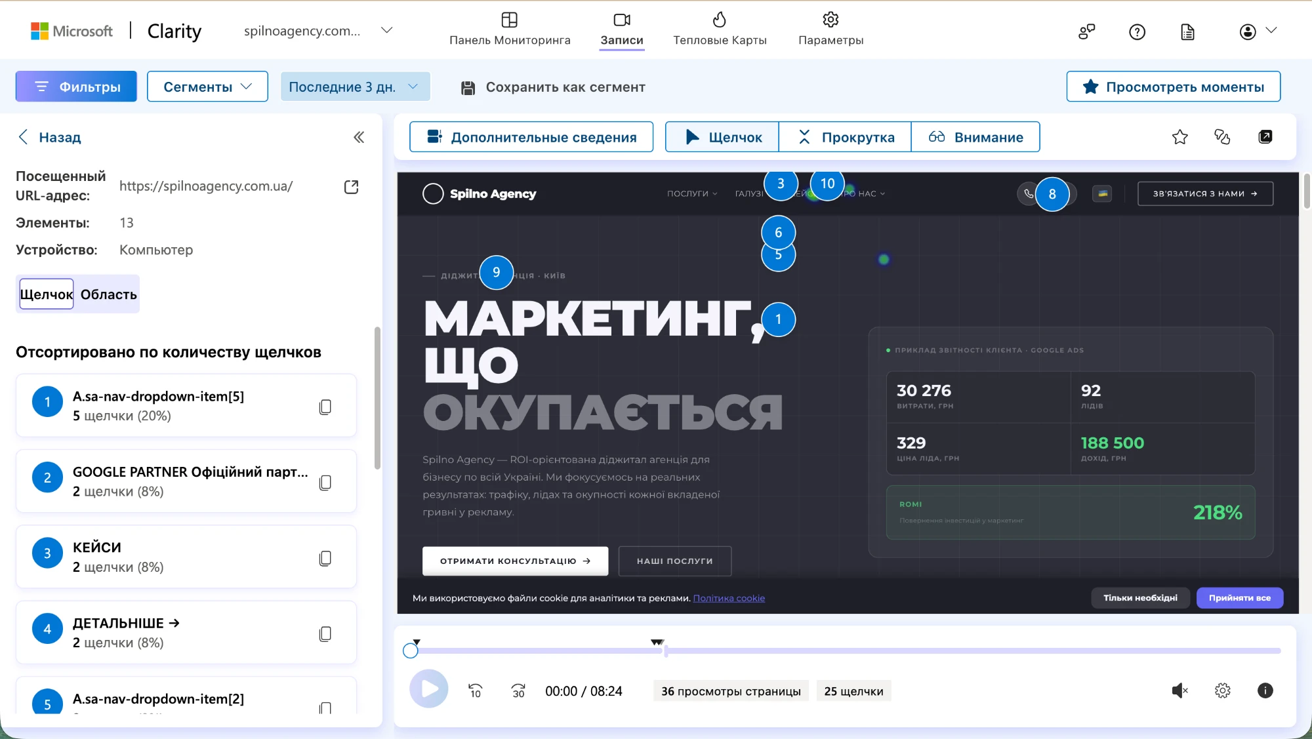The image size is (1312, 739).
Task: Open the Тепловые Карты tab
Action: pyautogui.click(x=720, y=30)
